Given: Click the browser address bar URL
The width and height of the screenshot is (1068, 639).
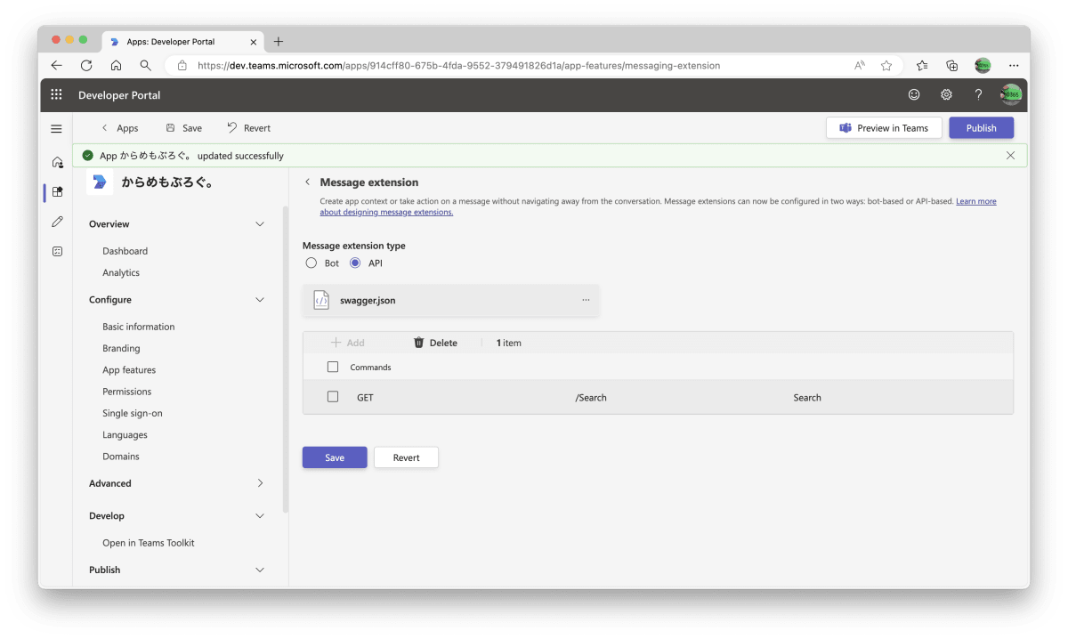Looking at the screenshot, I should pos(458,65).
